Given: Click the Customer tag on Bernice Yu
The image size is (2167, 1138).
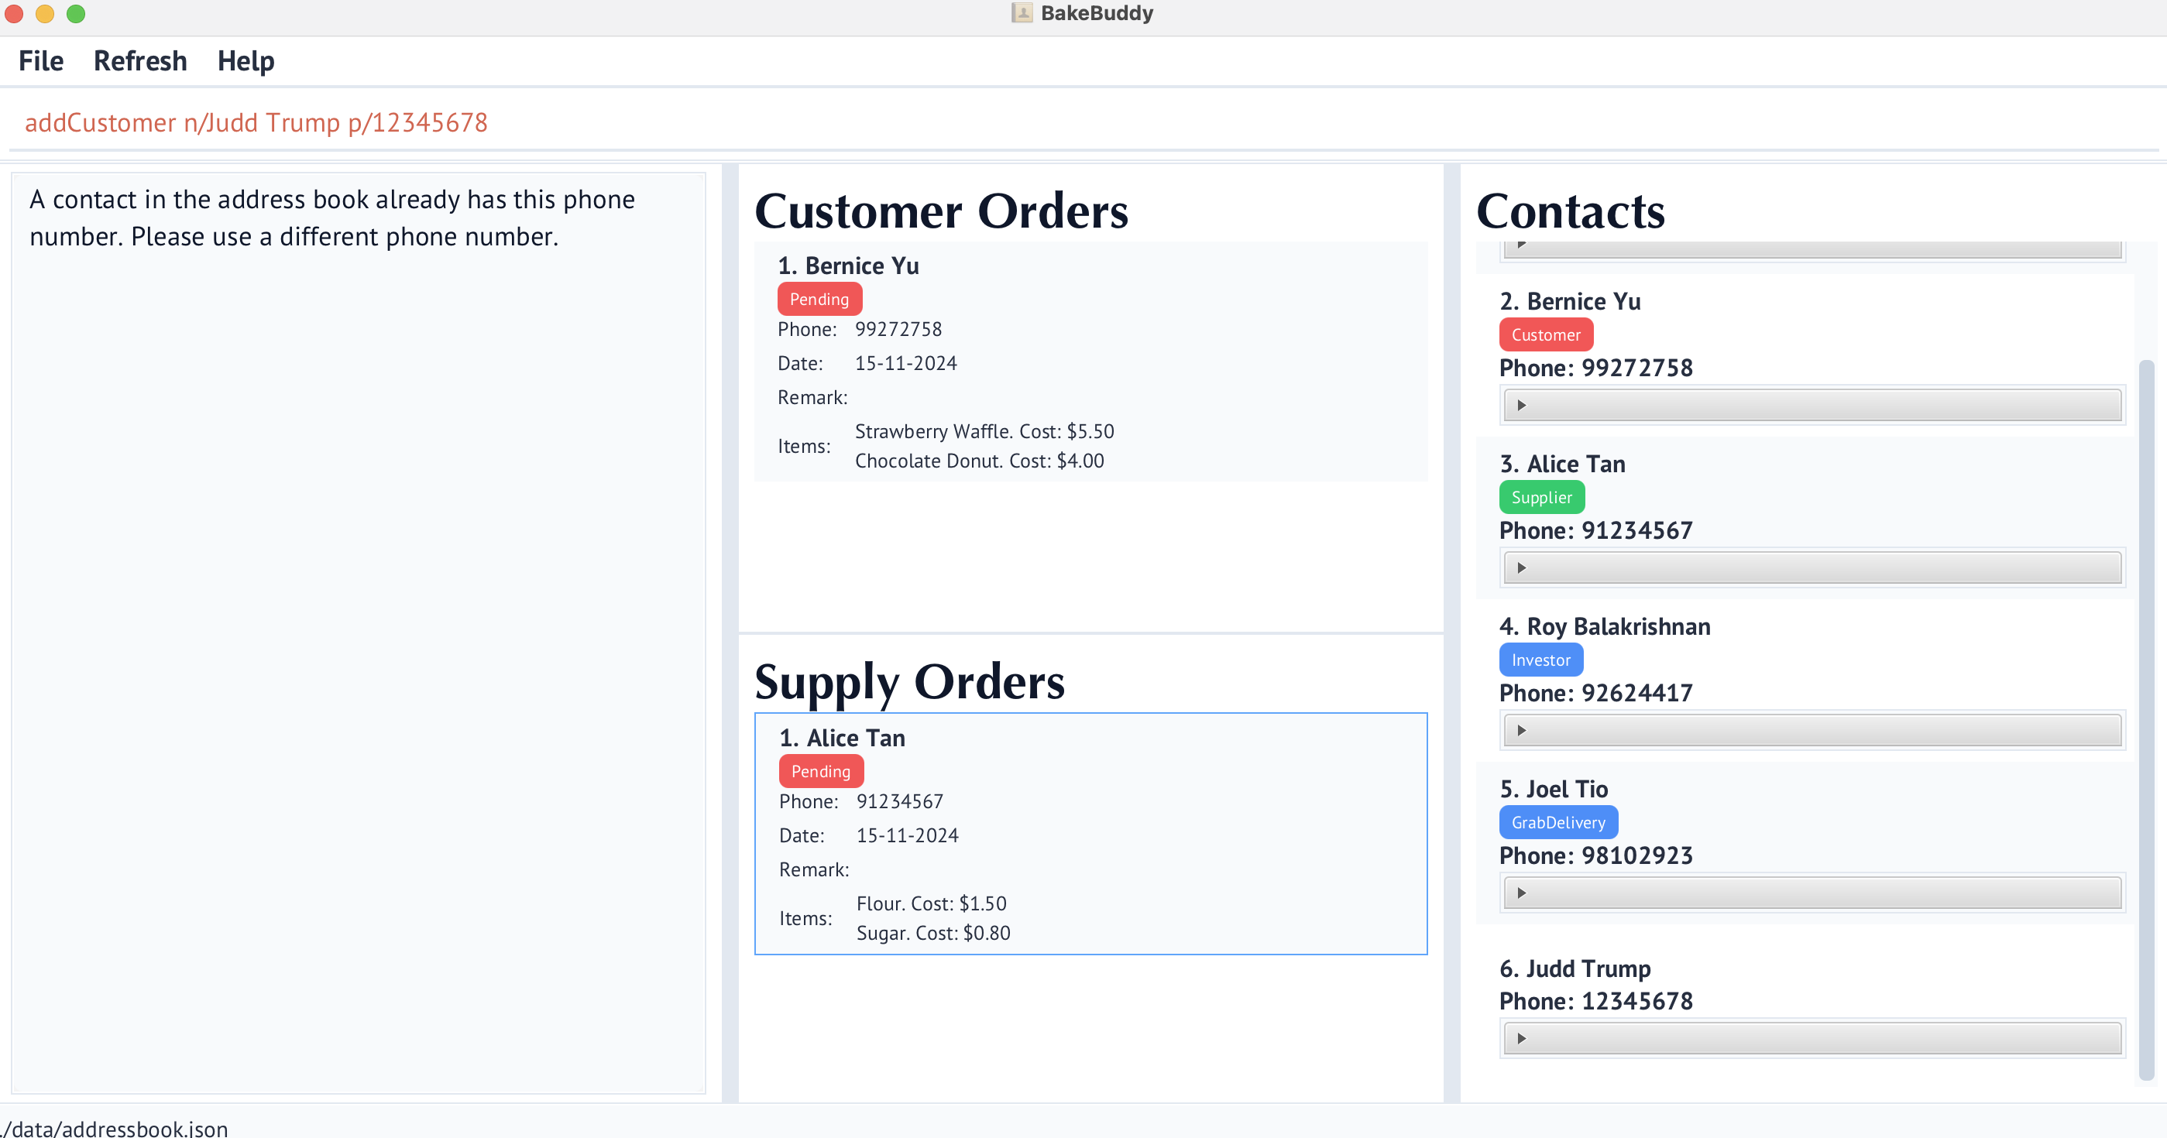Looking at the screenshot, I should [x=1545, y=334].
